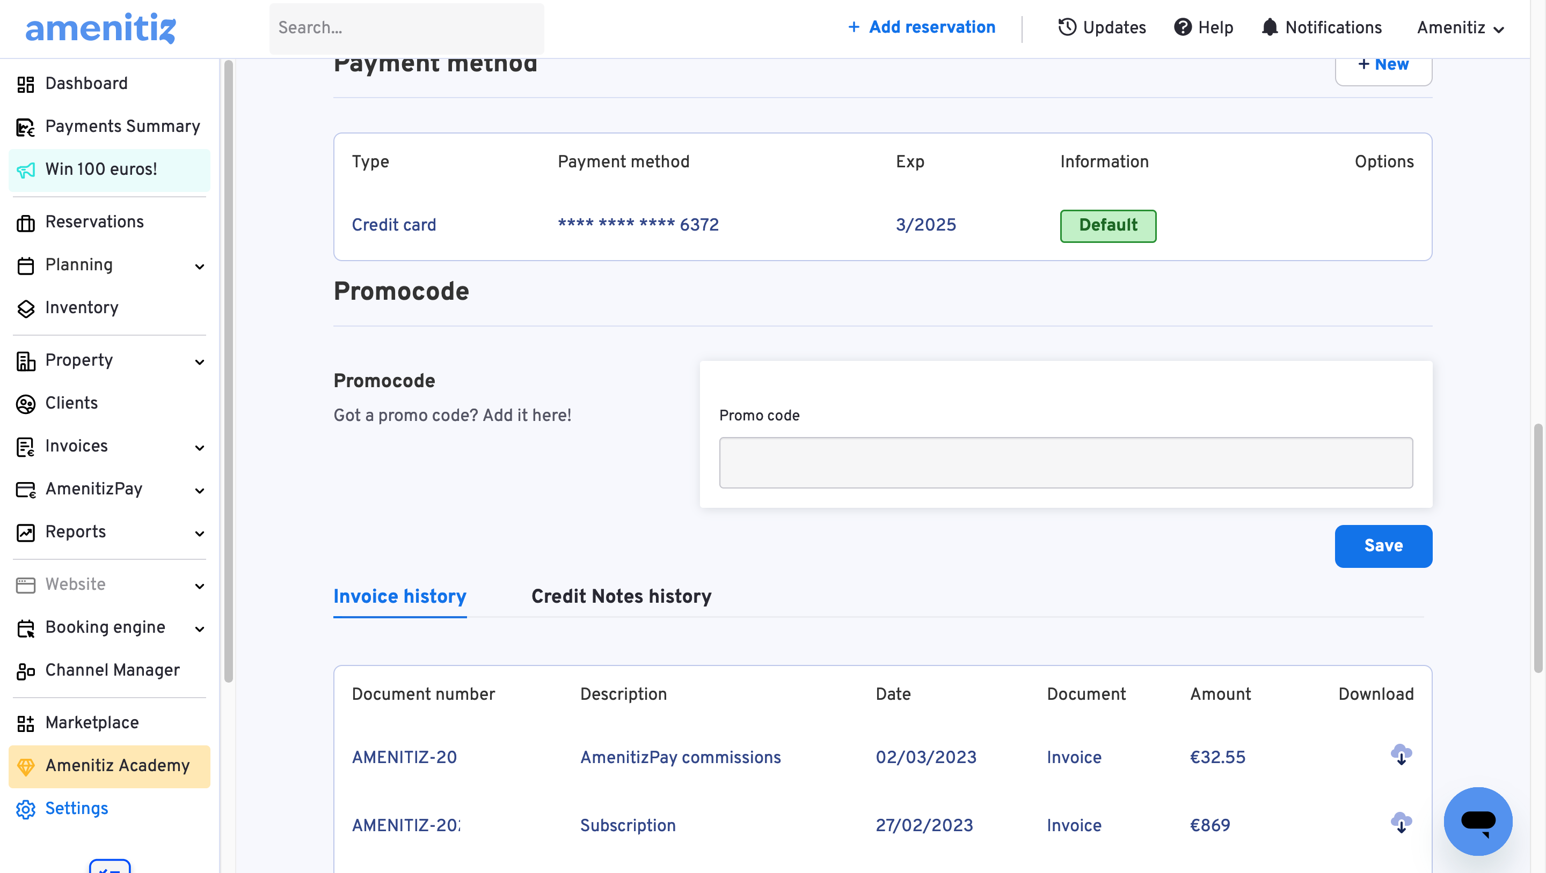Click the Help question mark icon
Screen dimensions: 1546x873
[1182, 27]
